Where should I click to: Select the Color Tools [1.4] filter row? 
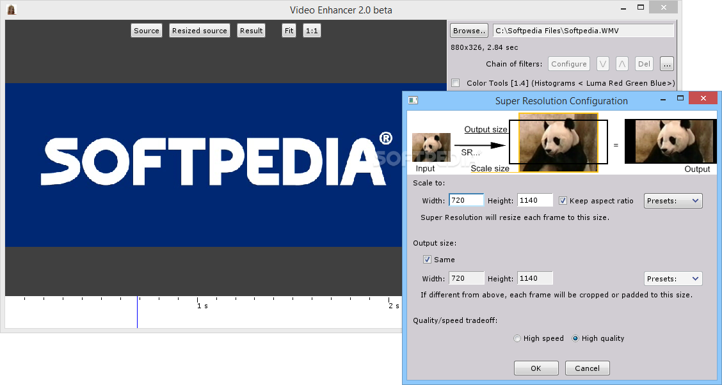pos(563,82)
